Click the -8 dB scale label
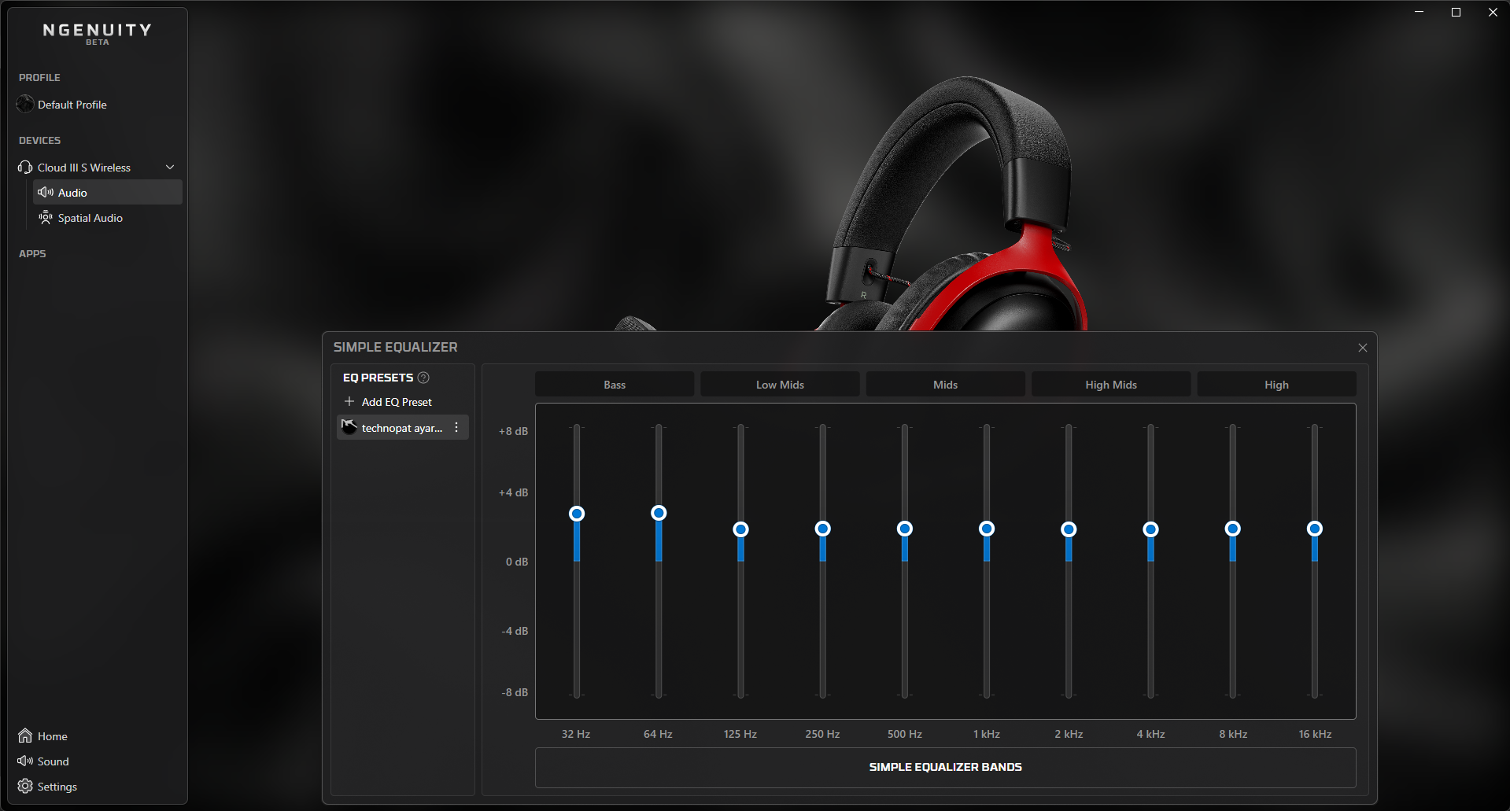 [x=515, y=692]
